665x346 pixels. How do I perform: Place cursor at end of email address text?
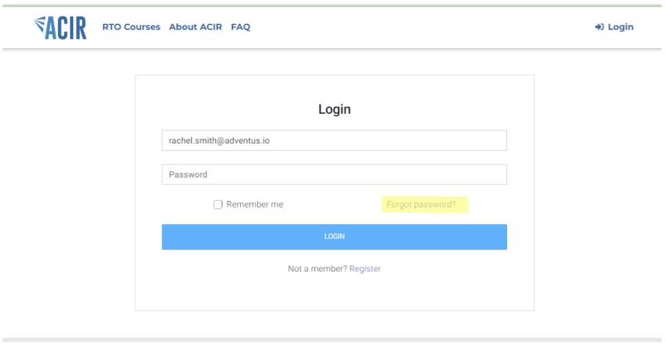(269, 140)
